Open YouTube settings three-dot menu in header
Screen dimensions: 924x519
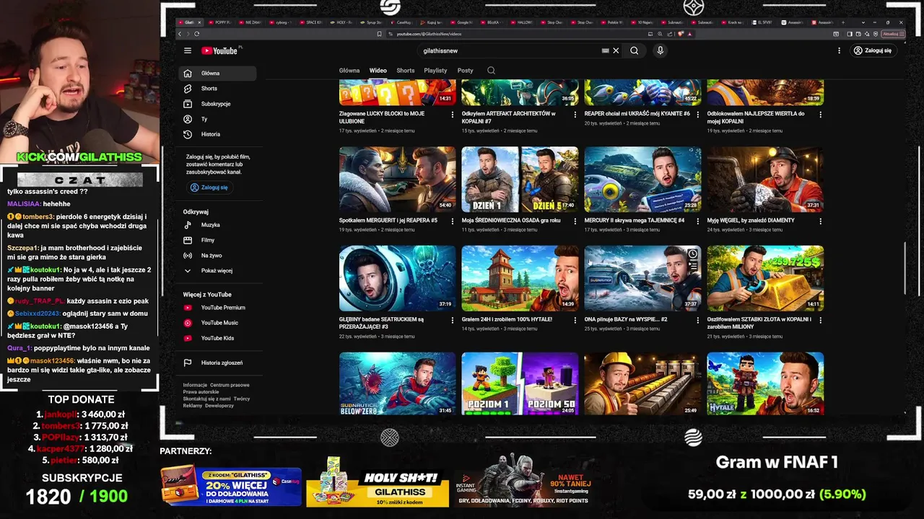point(839,50)
